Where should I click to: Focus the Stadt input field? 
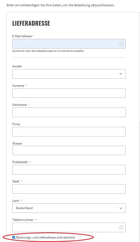(x=69, y=189)
